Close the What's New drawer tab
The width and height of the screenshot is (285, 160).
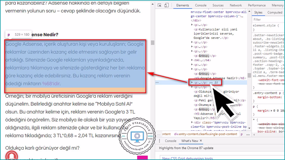click(201, 140)
